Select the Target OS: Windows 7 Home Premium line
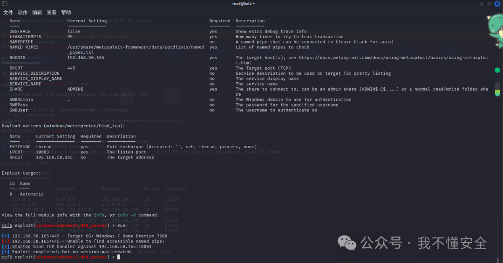Screen dimensions: 503x263 [84, 236]
